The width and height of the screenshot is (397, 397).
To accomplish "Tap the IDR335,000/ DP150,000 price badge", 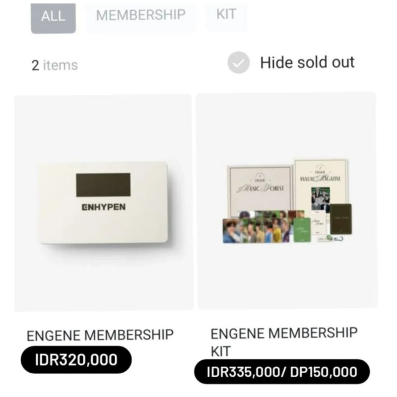I will [282, 372].
